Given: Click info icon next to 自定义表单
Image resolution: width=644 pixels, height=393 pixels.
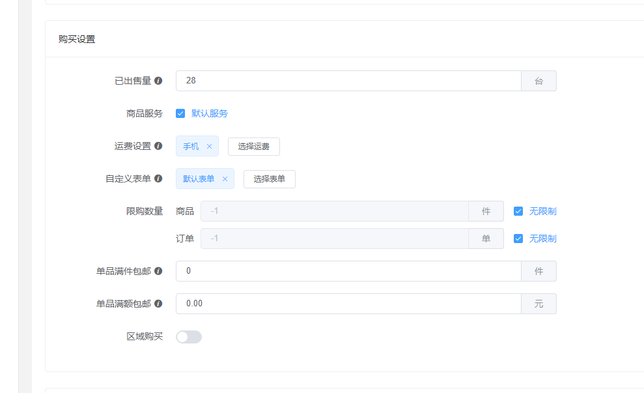Looking at the screenshot, I should click(x=158, y=179).
